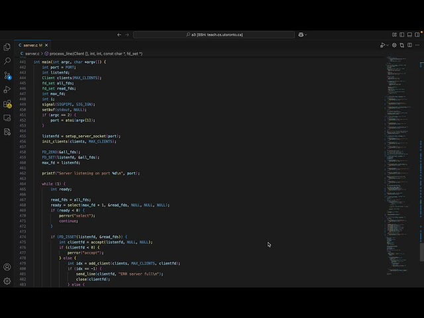424x318 pixels.
Task: Click the minimap code overview
Action: click(400, 165)
